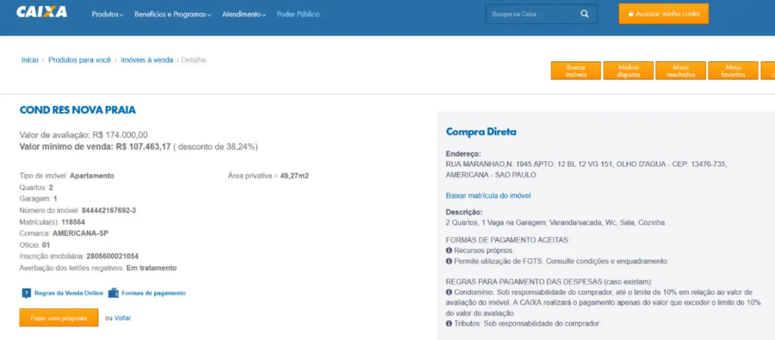Click the Formas de pagamento wallet icon
The height and width of the screenshot is (340, 775).
pos(113,293)
